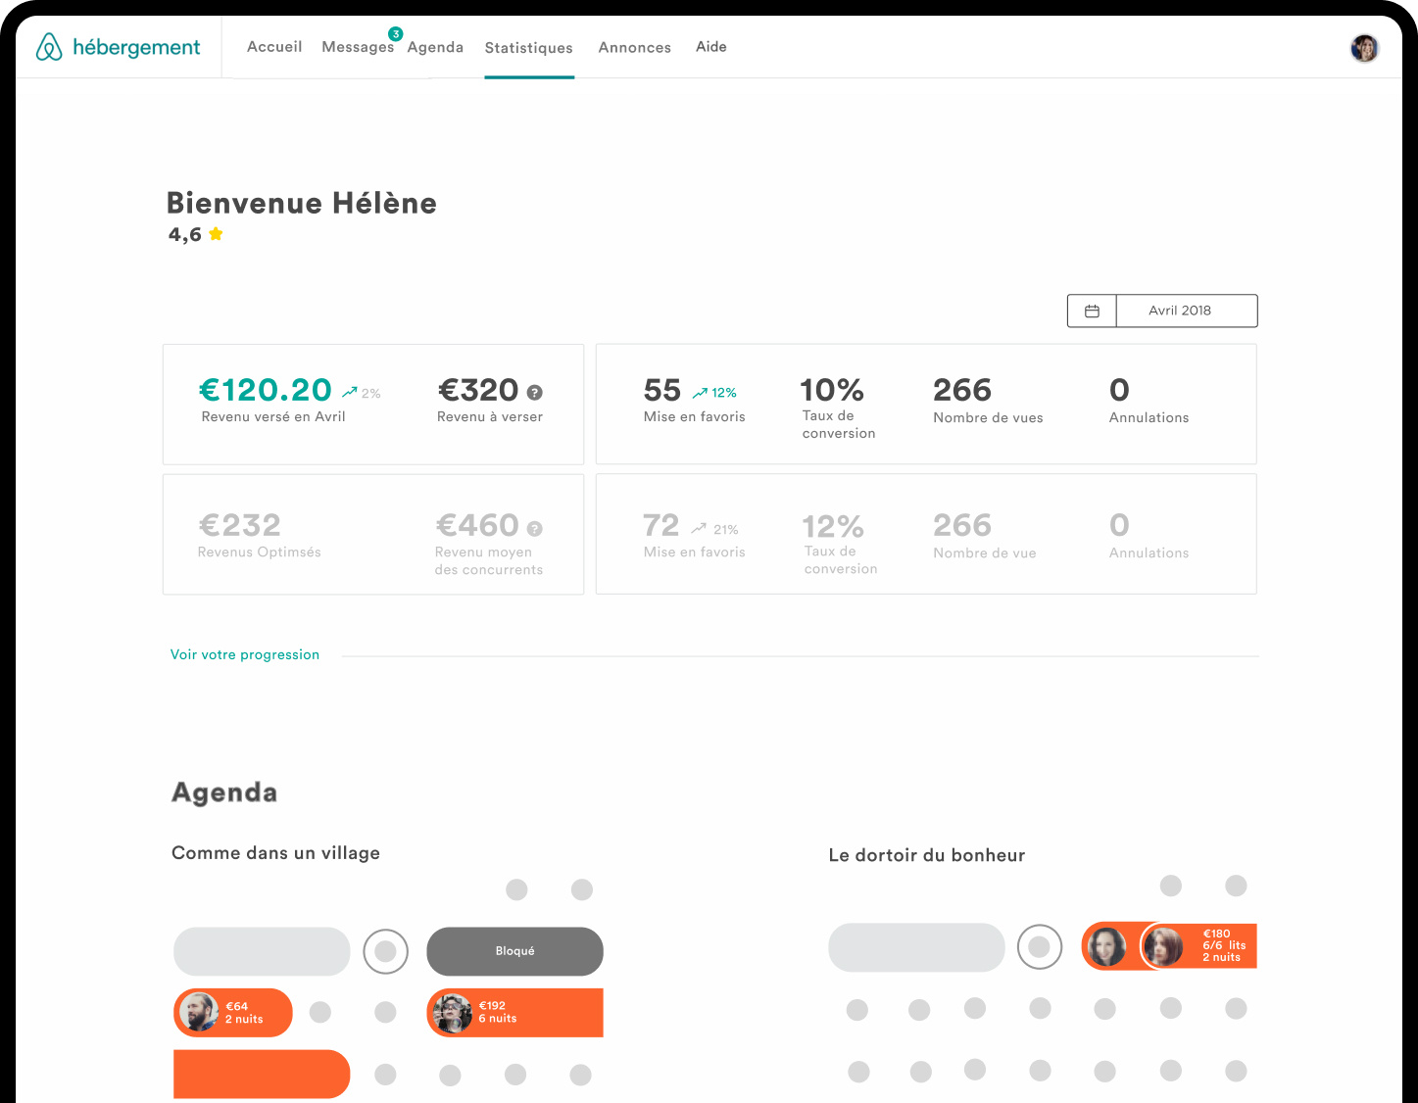Click Voir votre progression link
The image size is (1418, 1103).
[x=245, y=654]
